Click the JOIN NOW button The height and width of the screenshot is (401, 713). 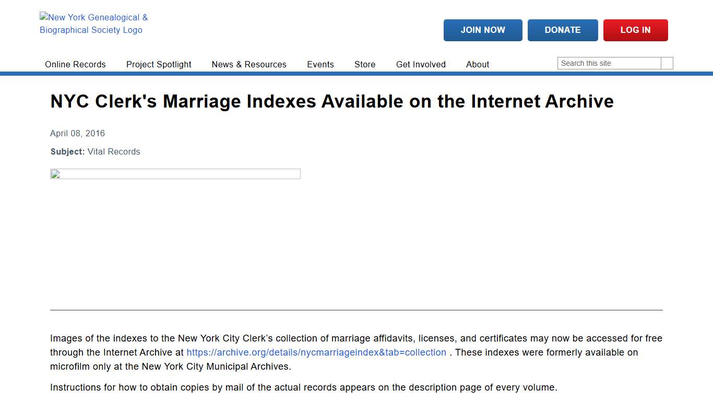pos(482,30)
